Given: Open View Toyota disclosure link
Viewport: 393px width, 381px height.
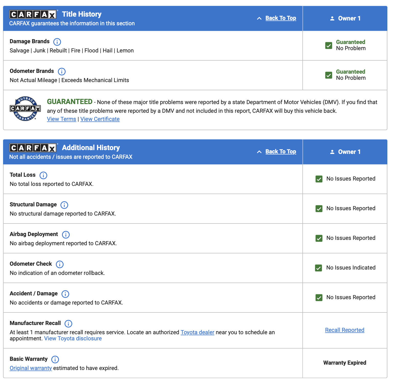Looking at the screenshot, I should click(x=73, y=338).
